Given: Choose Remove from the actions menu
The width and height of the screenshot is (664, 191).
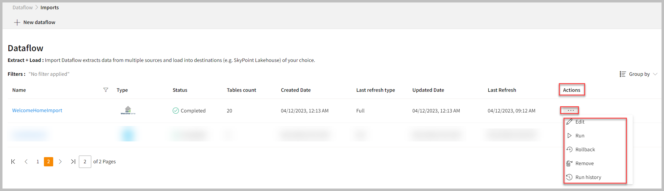Looking at the screenshot, I should [584, 164].
